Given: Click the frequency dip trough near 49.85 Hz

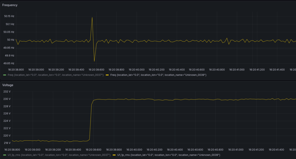Looking at the screenshot, I should pos(94,61).
